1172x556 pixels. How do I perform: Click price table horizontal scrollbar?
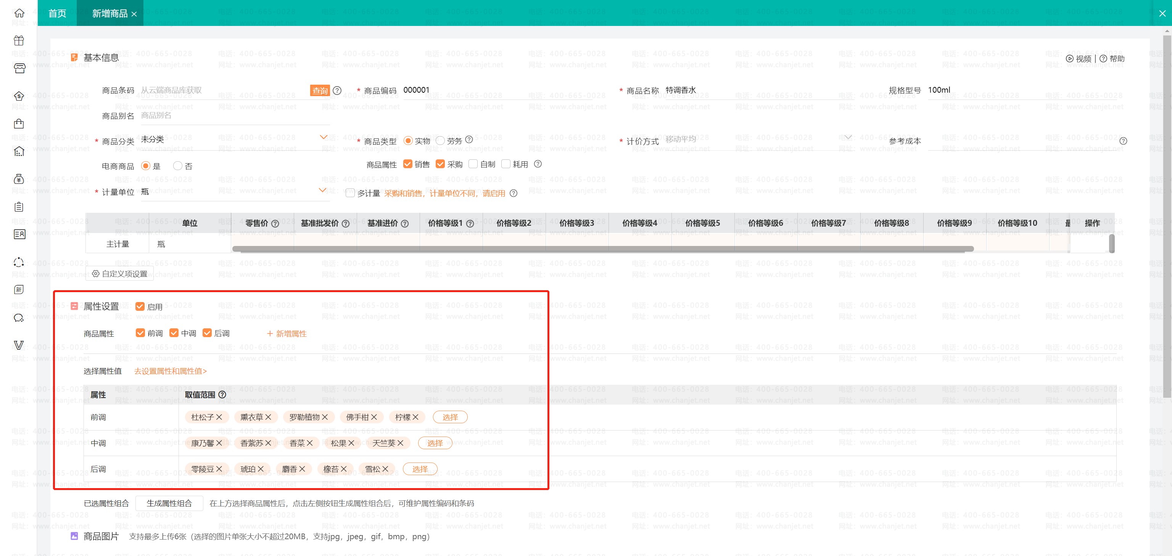(603, 249)
